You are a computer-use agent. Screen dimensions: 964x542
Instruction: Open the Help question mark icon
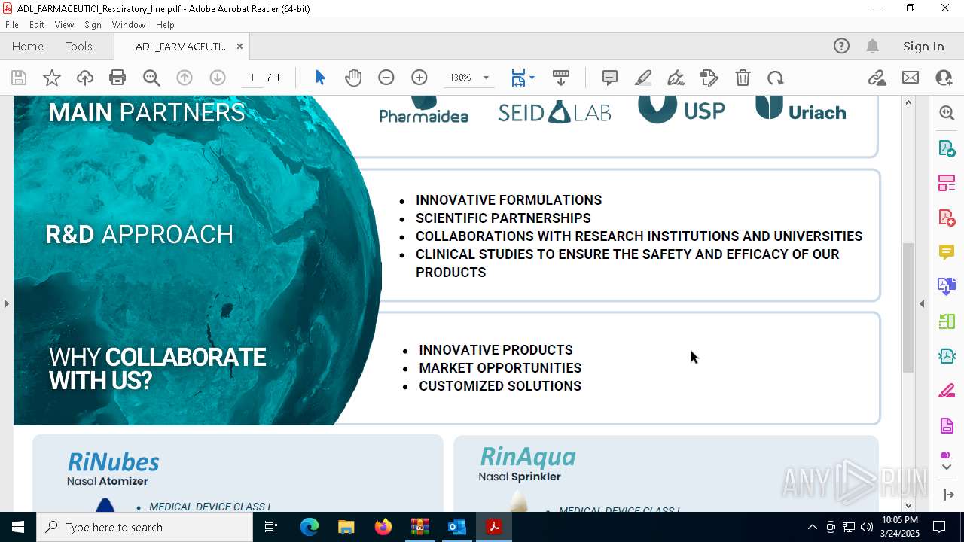tap(841, 46)
